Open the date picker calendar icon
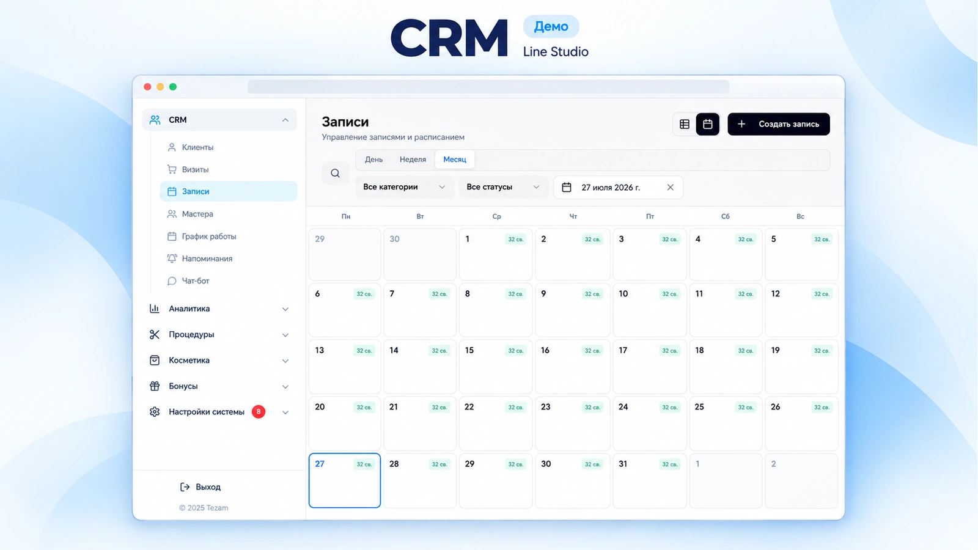Viewport: 978px width, 550px height. [x=567, y=187]
